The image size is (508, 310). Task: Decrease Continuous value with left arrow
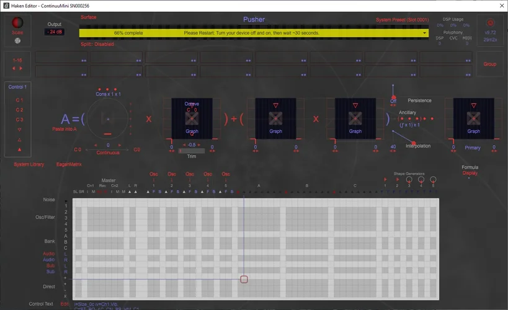96,145
